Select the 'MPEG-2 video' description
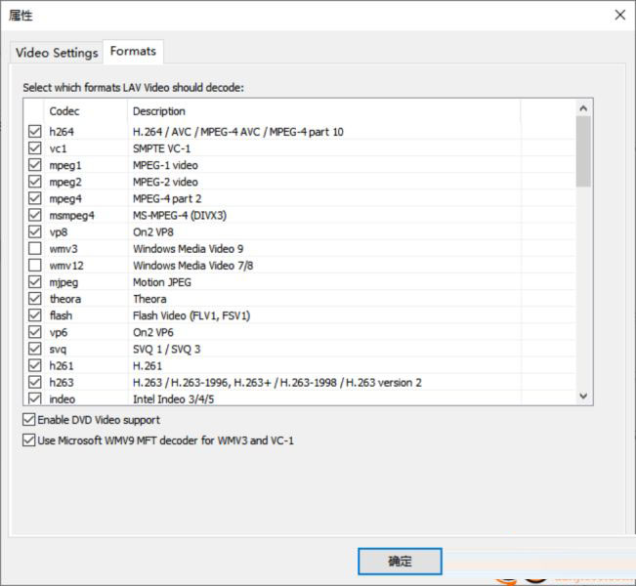 tap(165, 182)
